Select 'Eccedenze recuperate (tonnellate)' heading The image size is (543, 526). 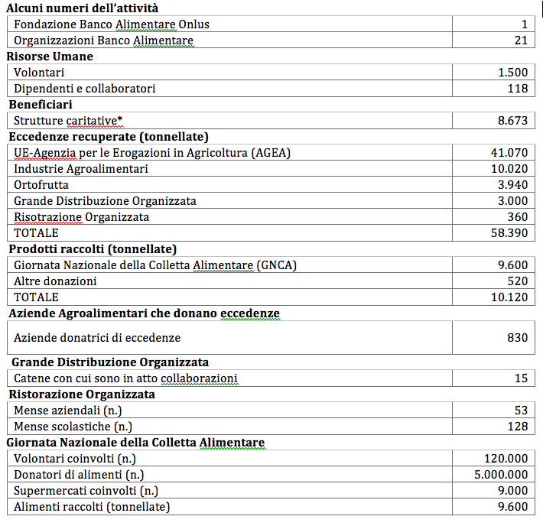[x=109, y=137]
